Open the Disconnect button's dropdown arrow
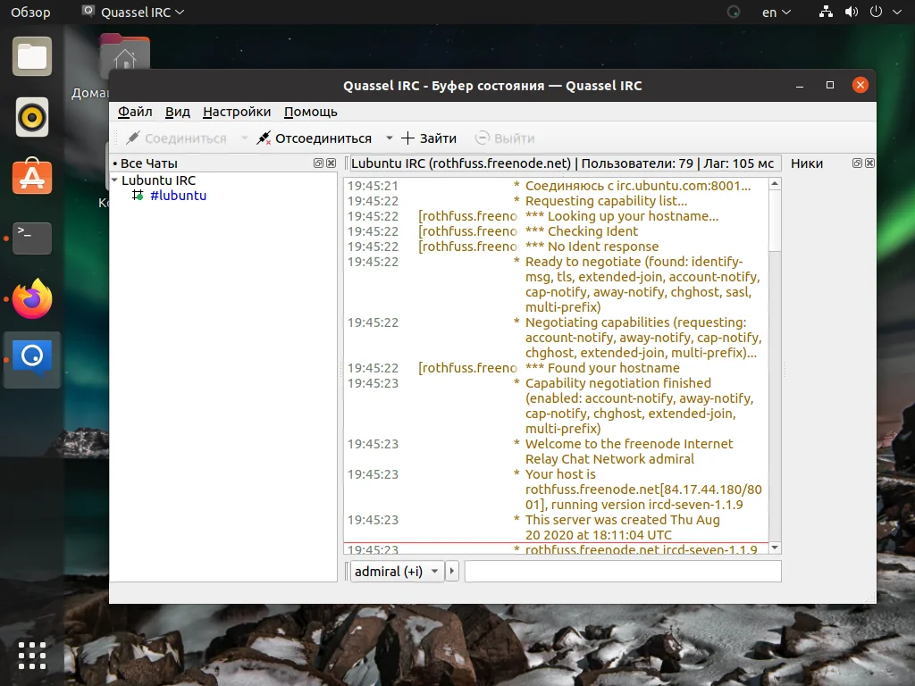The height and width of the screenshot is (686, 915). (x=389, y=138)
